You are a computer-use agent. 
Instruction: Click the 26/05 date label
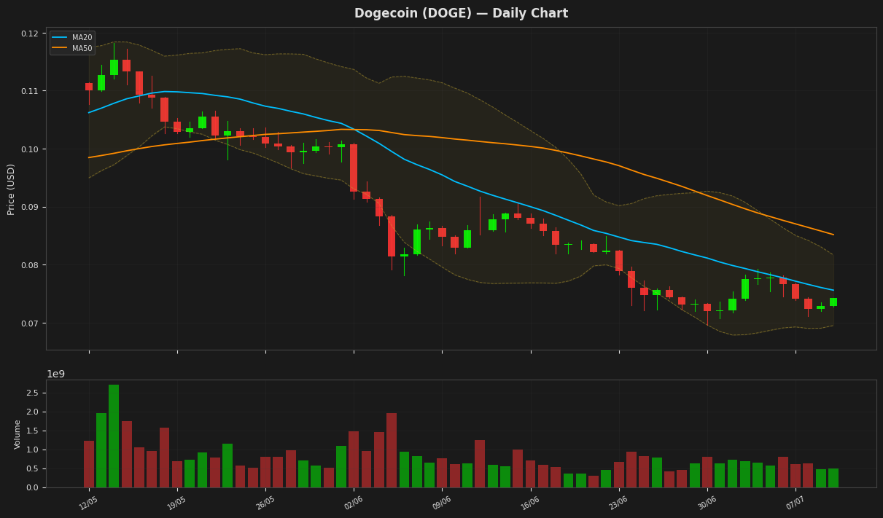tap(265, 502)
